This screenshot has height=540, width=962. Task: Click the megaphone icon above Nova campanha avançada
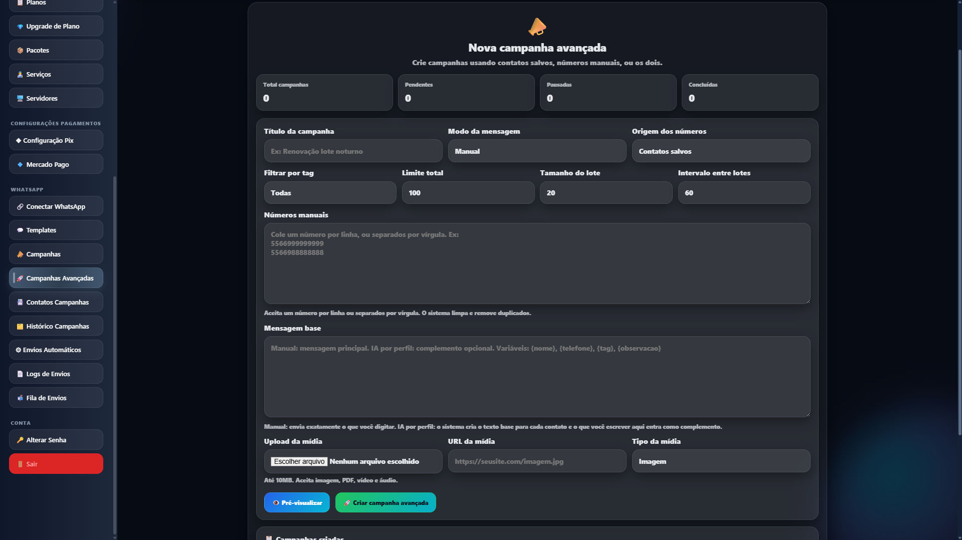pyautogui.click(x=537, y=26)
